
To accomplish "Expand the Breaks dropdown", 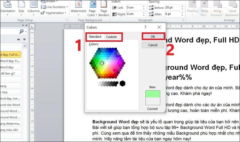I will [49, 1].
